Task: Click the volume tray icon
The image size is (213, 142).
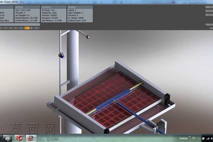Action: [x=212, y=138]
